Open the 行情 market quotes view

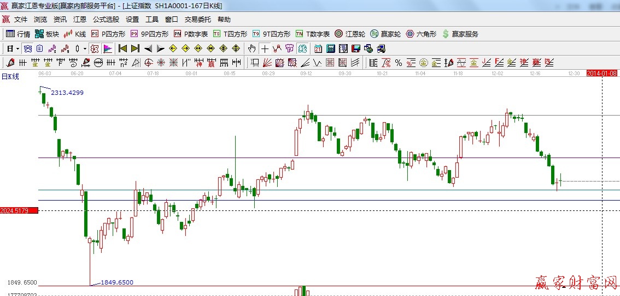[17, 34]
